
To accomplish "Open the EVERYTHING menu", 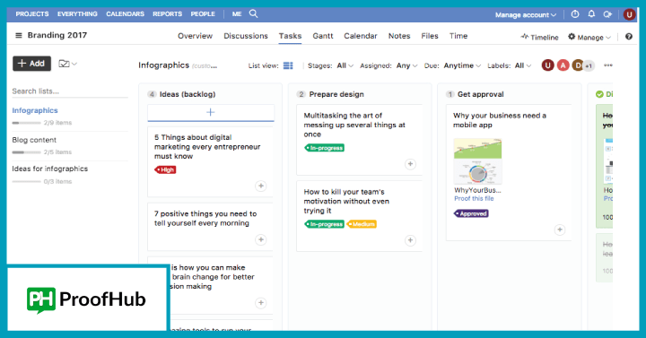I will 77,14.
